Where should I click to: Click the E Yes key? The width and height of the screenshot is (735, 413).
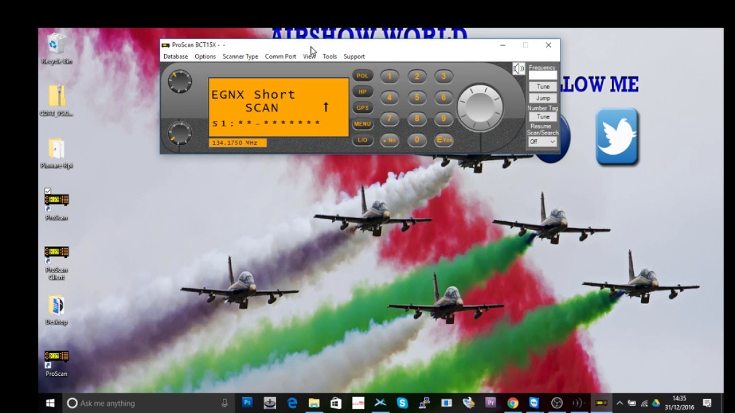pyautogui.click(x=443, y=139)
